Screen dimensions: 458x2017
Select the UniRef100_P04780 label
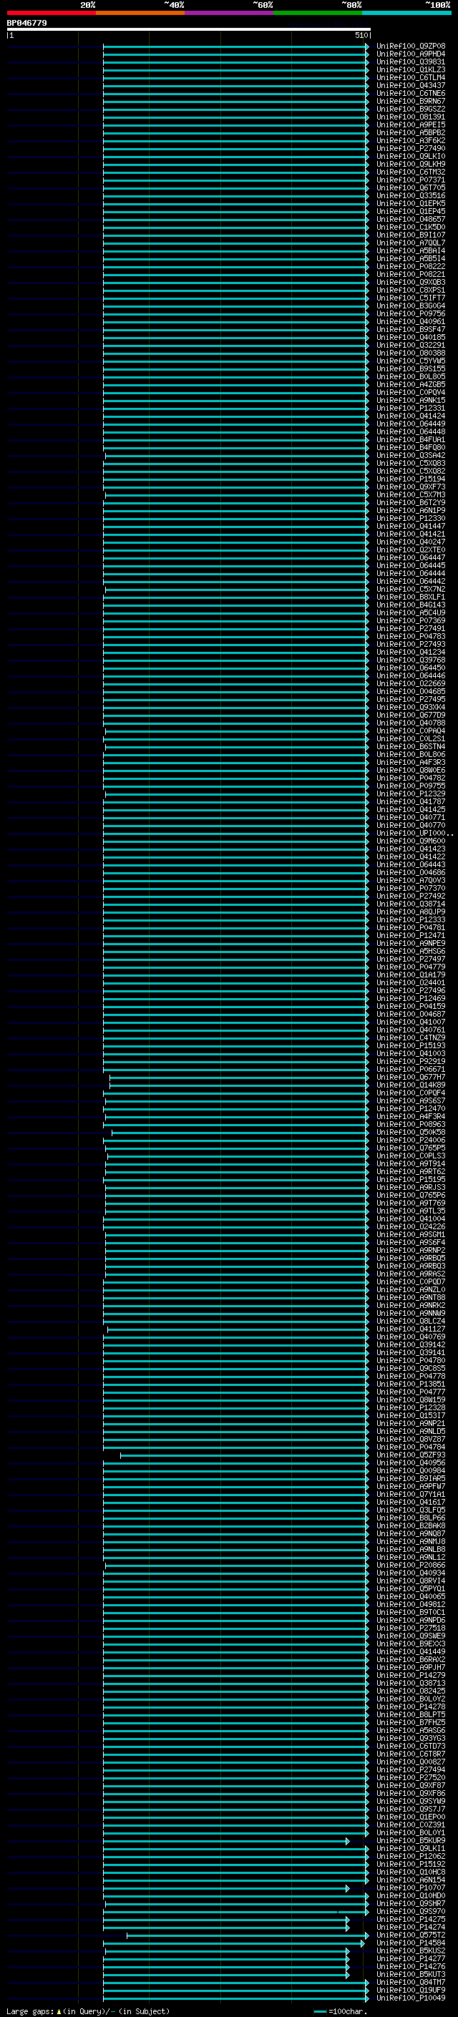click(410, 1360)
